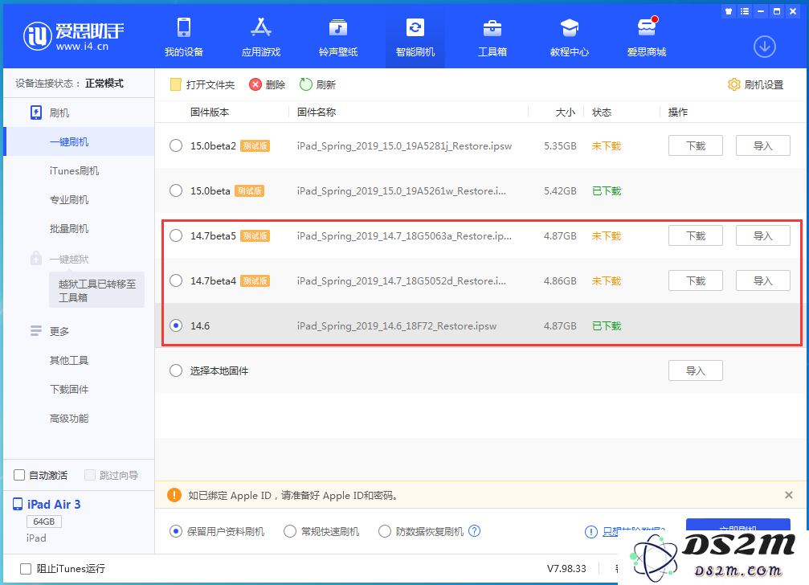Image resolution: width=809 pixels, height=585 pixels.
Task: Click 5.42GB size of 15.0beta
Action: [560, 191]
